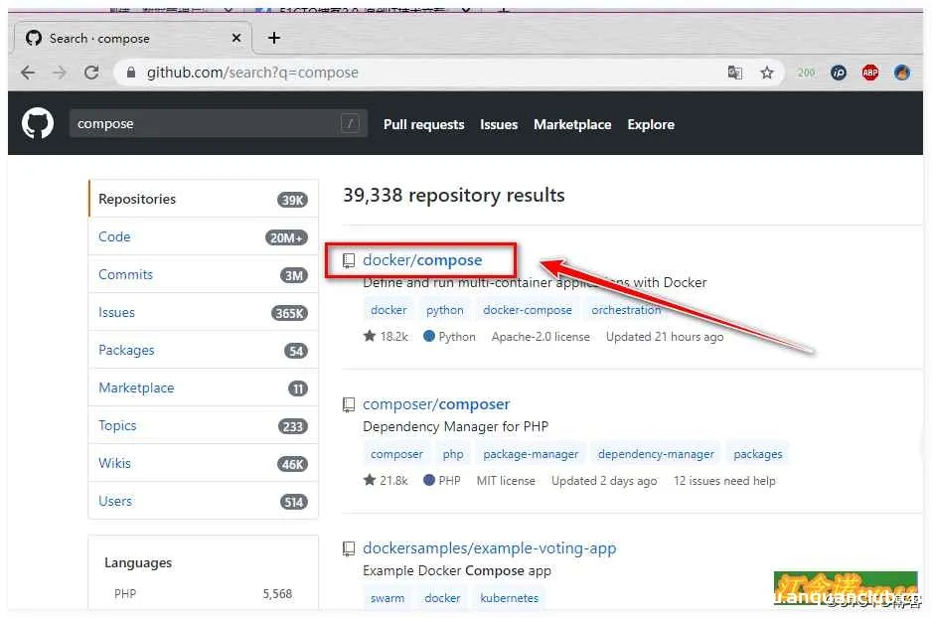The height and width of the screenshot is (618, 932).
Task: Open Google Translate icon in address bar
Action: [736, 72]
